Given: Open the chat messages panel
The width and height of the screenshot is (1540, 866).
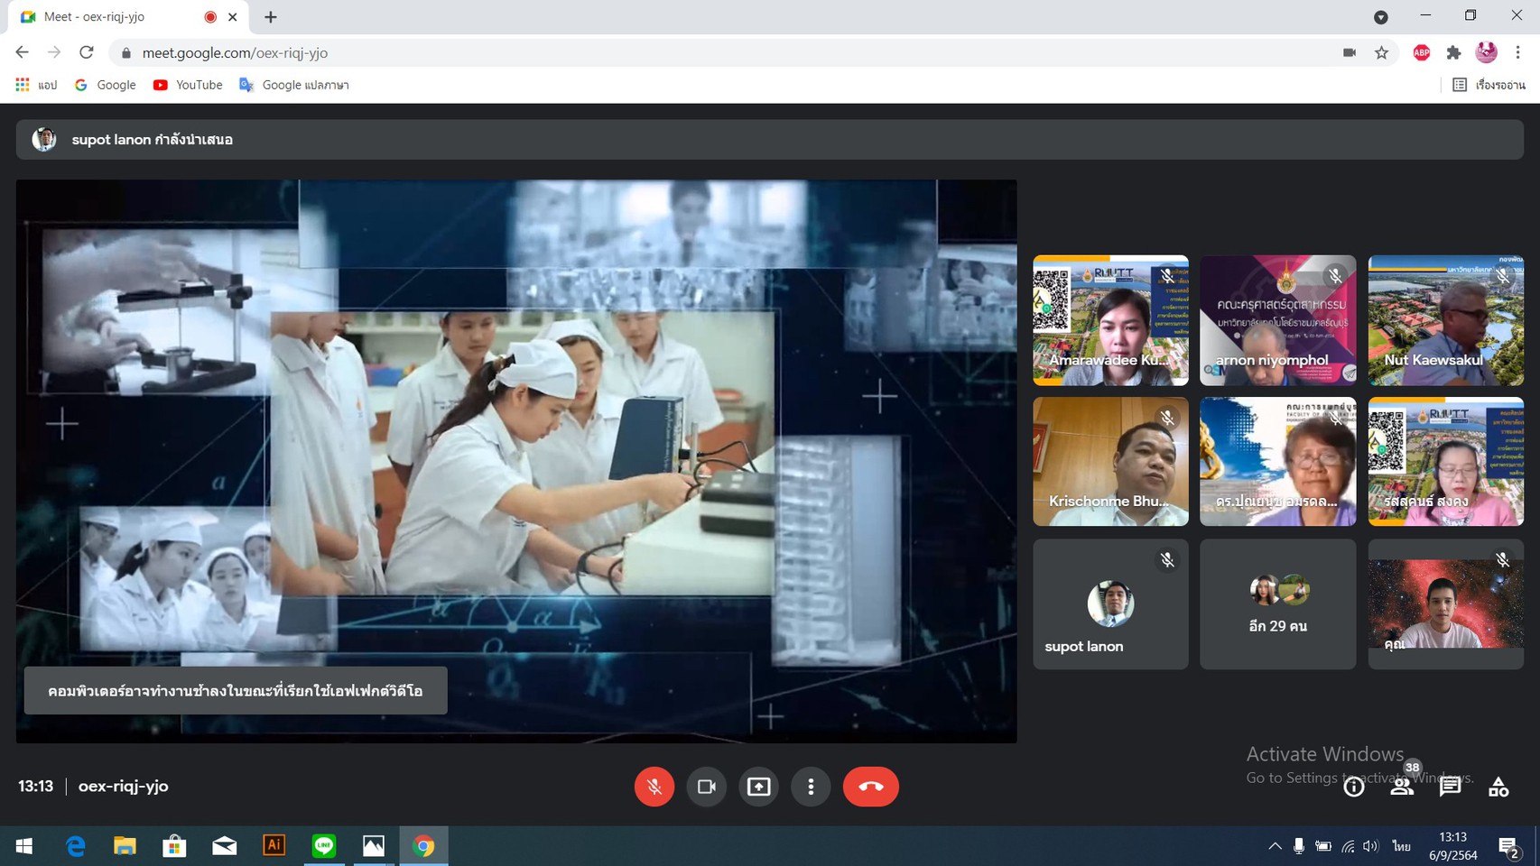Looking at the screenshot, I should (x=1450, y=787).
